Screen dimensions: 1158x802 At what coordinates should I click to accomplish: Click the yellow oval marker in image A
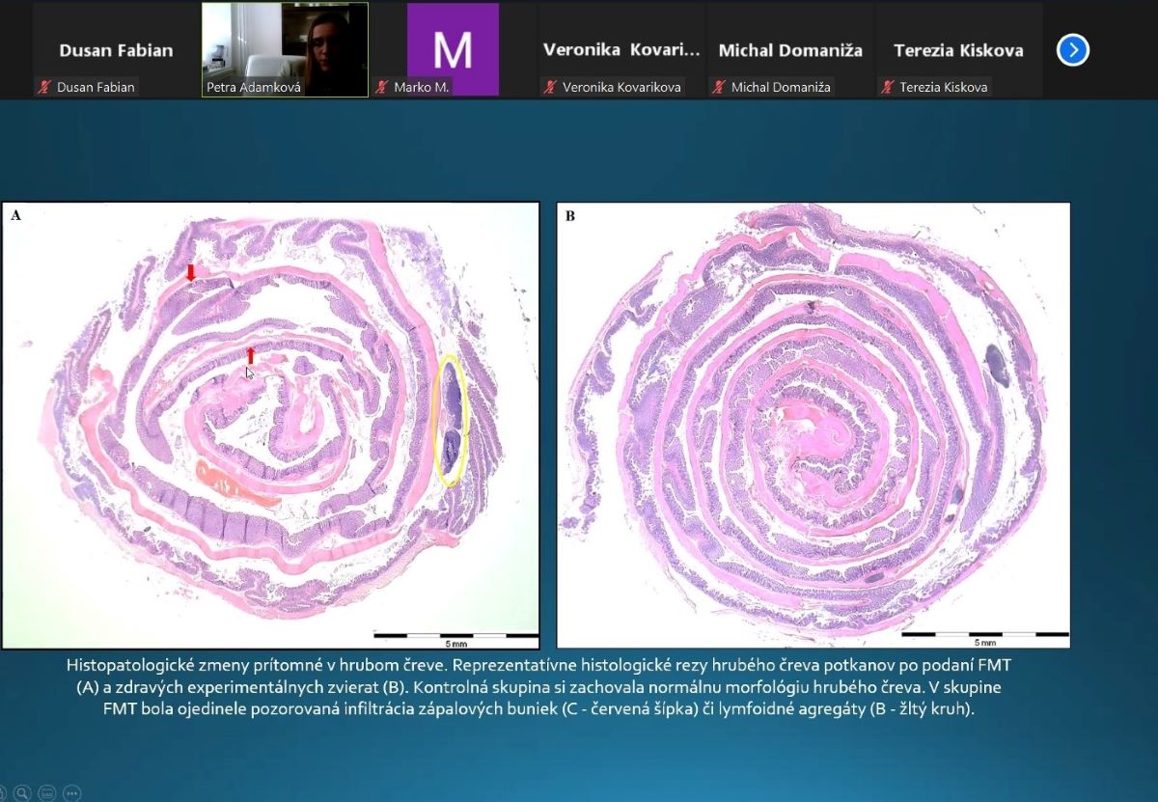(452, 421)
